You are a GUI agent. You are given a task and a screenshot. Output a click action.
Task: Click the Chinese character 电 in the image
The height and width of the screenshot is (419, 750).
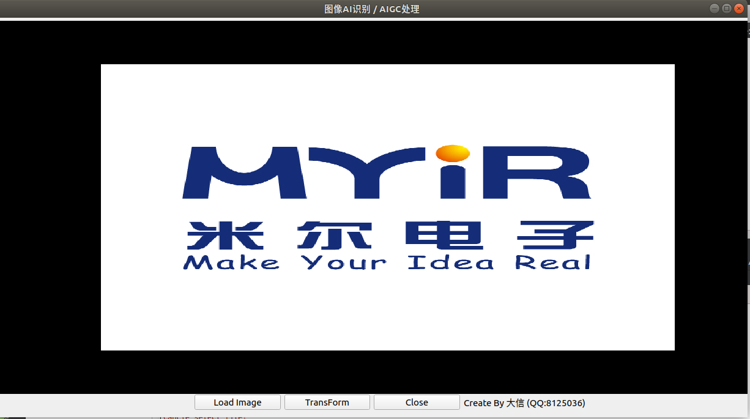point(444,235)
